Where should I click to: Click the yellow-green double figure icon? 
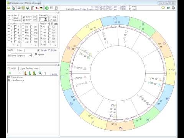[34, 73]
